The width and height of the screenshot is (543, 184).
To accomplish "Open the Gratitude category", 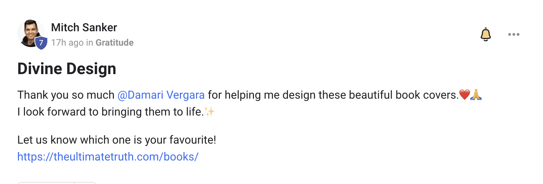I will [115, 43].
